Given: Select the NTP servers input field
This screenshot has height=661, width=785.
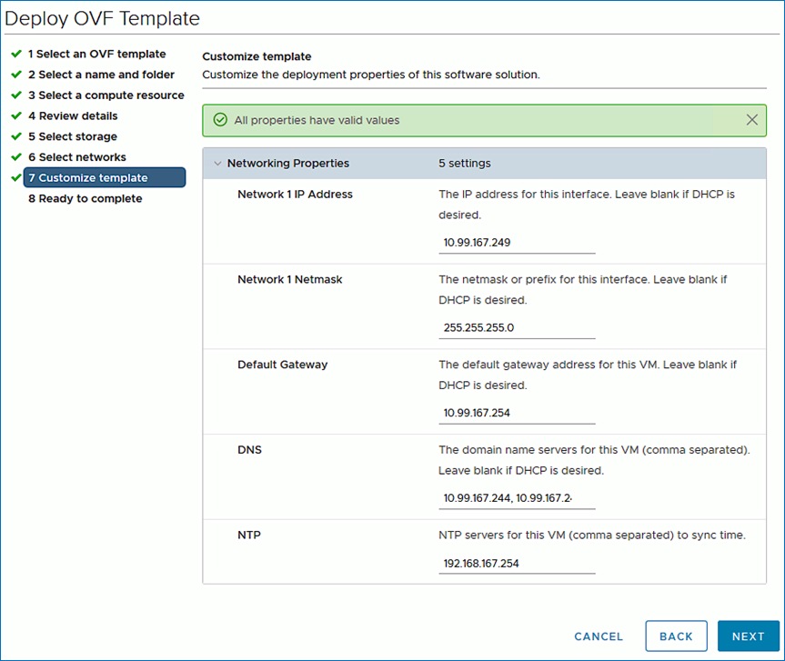Looking at the screenshot, I should pyautogui.click(x=516, y=564).
